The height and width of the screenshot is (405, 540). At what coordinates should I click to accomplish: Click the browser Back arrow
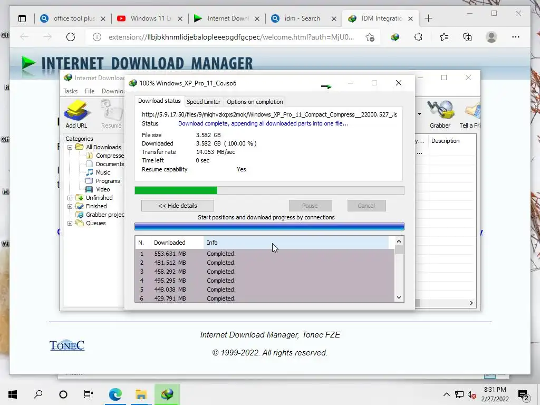click(24, 37)
